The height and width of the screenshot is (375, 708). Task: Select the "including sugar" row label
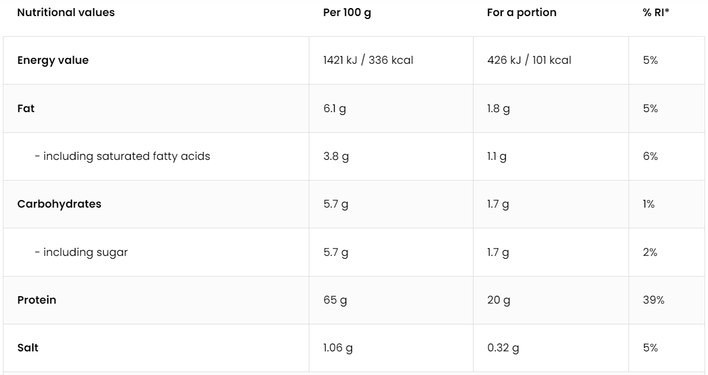[81, 252]
